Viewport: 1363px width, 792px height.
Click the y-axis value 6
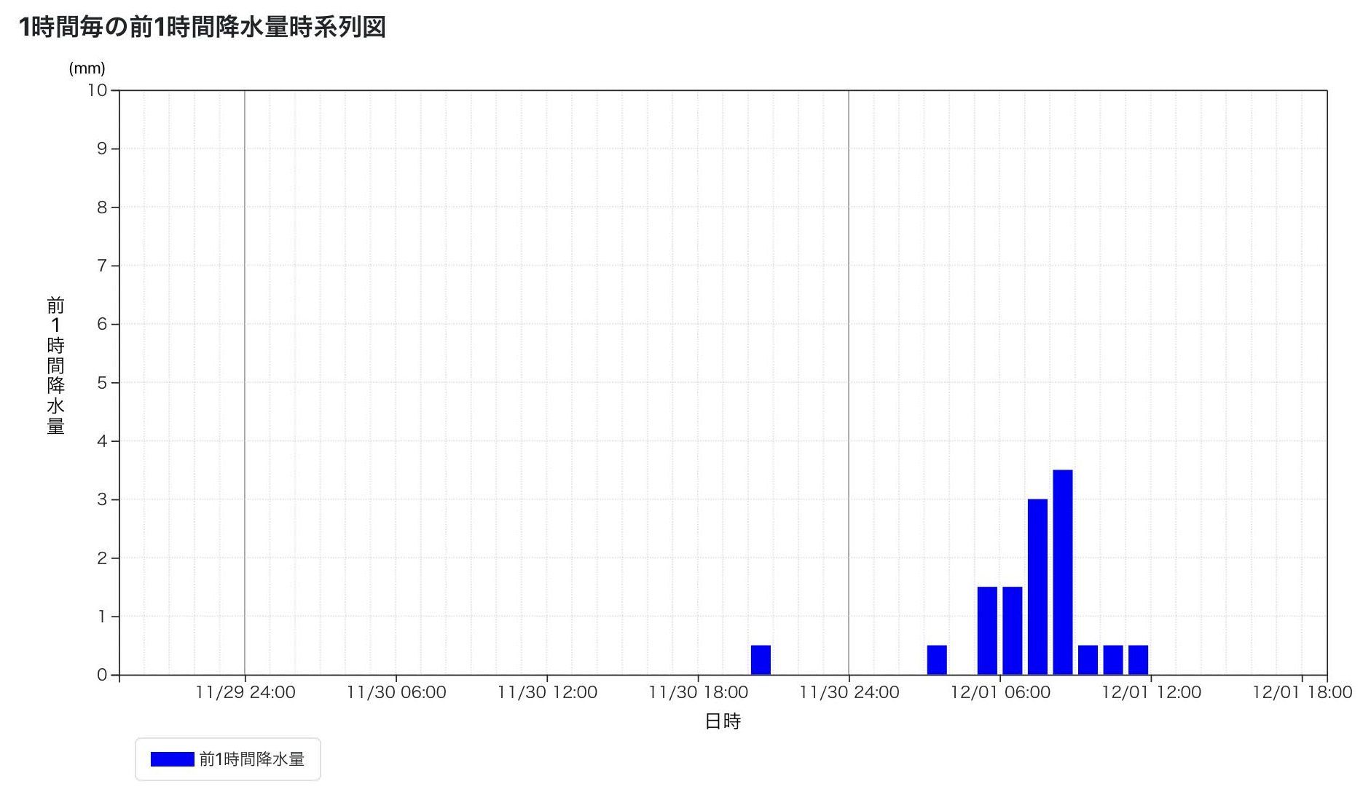coord(102,324)
